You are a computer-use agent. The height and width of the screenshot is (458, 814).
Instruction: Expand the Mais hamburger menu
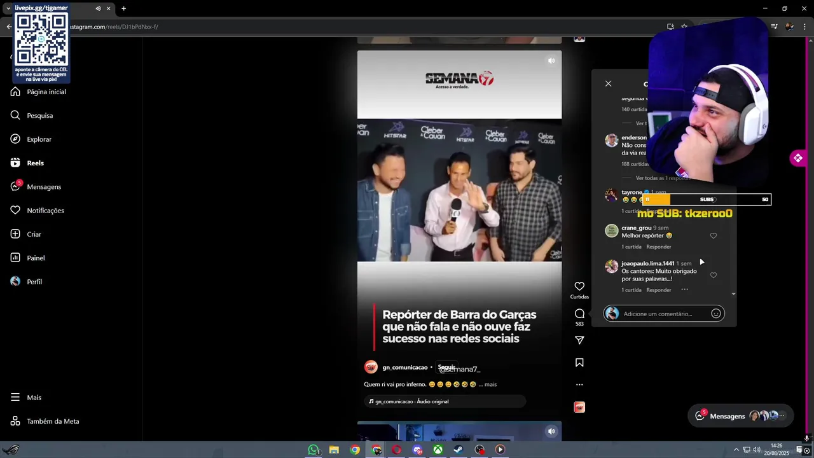tap(26, 398)
